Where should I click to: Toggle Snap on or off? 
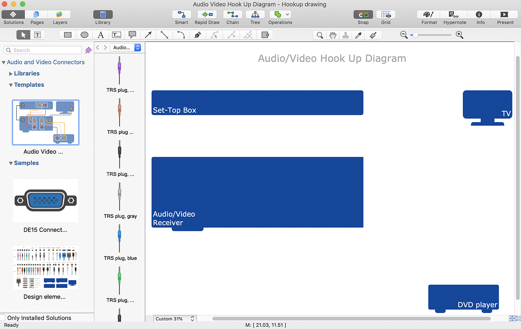[363, 15]
